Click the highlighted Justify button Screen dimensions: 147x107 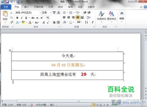click(78, 17)
